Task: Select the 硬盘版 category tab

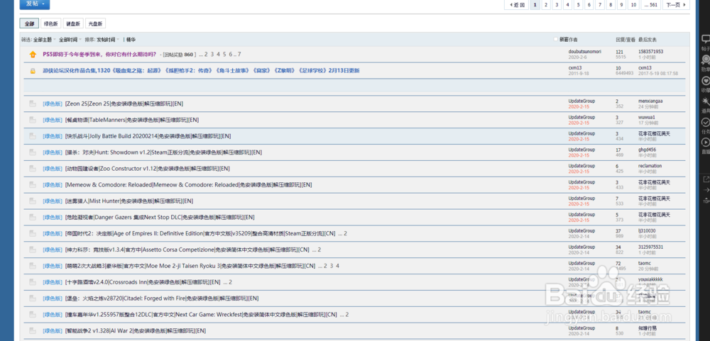Action: coord(73,23)
